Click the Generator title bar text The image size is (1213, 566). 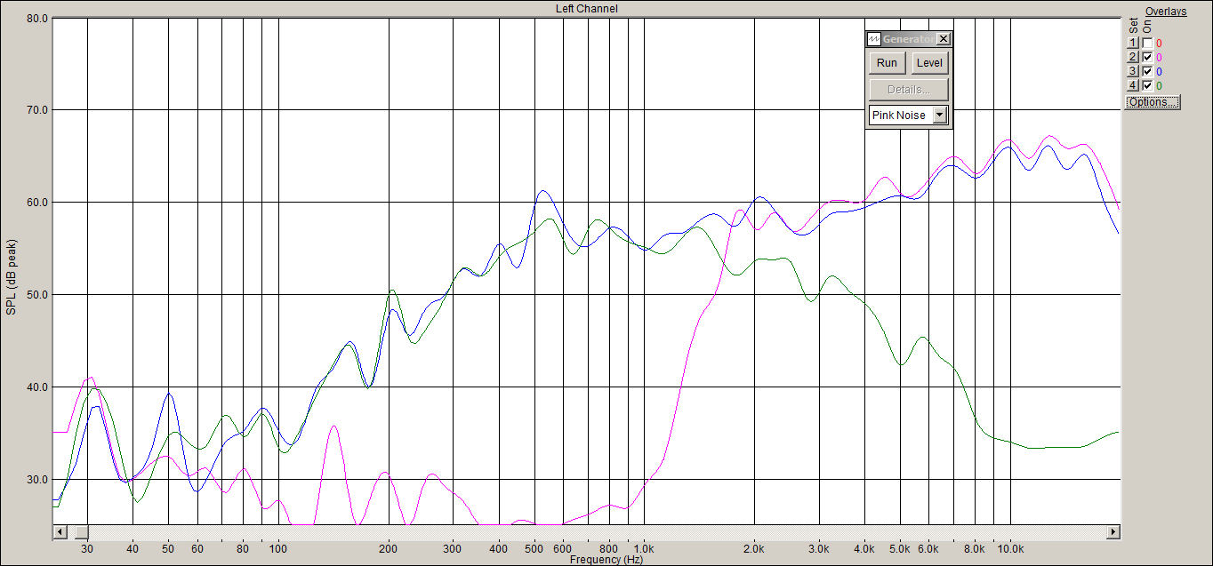click(x=908, y=39)
